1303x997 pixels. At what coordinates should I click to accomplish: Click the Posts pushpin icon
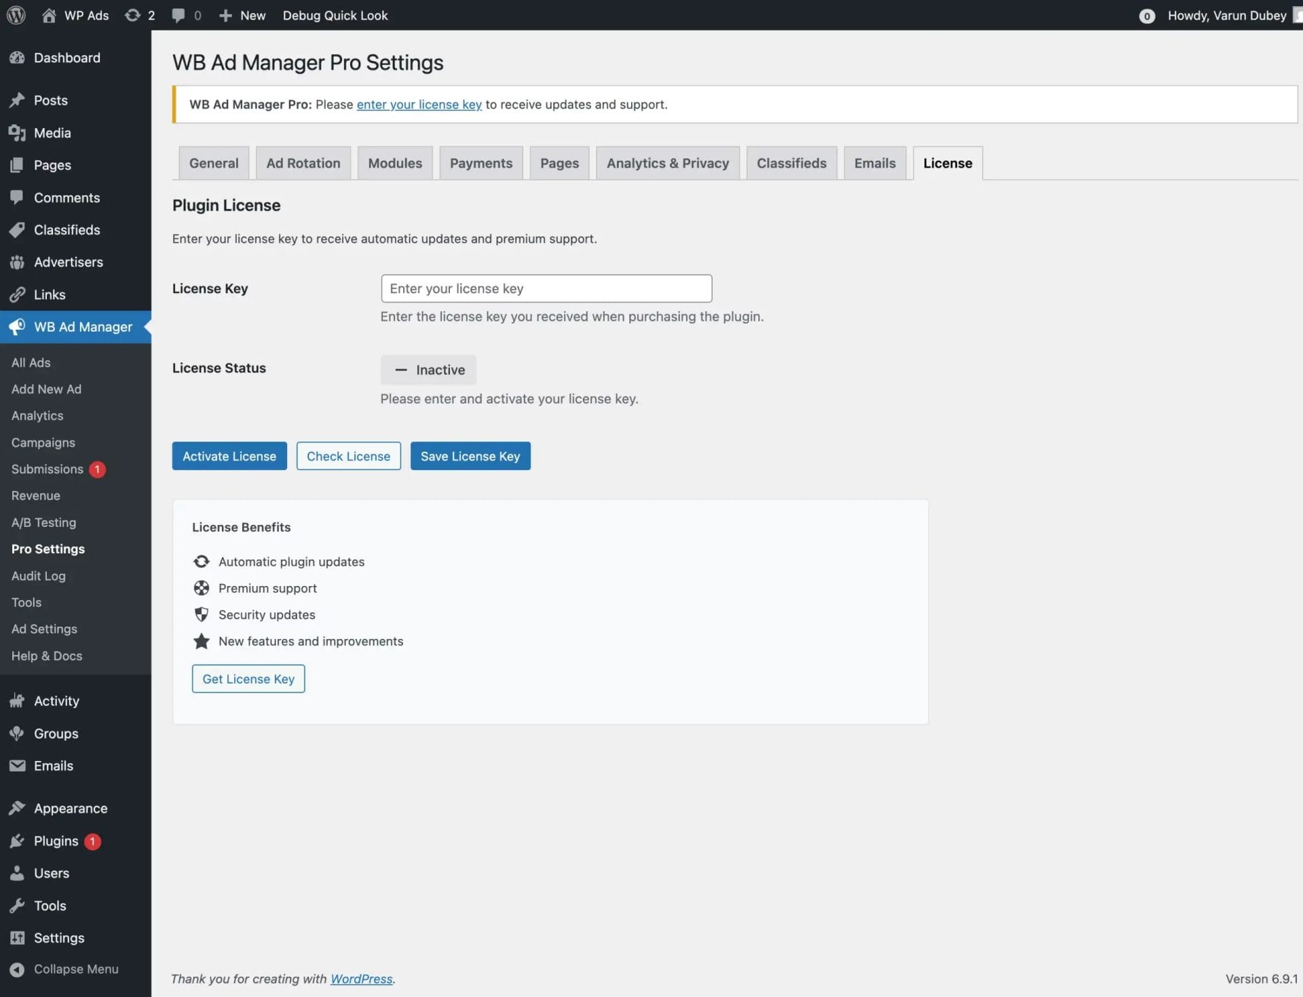[17, 100]
